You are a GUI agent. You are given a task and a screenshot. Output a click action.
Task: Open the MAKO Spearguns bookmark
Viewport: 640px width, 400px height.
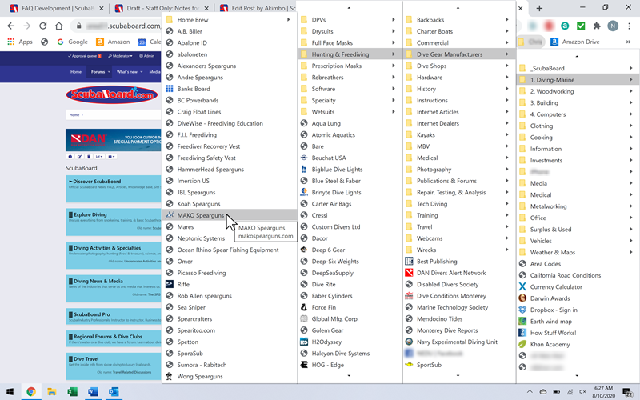(230, 215)
